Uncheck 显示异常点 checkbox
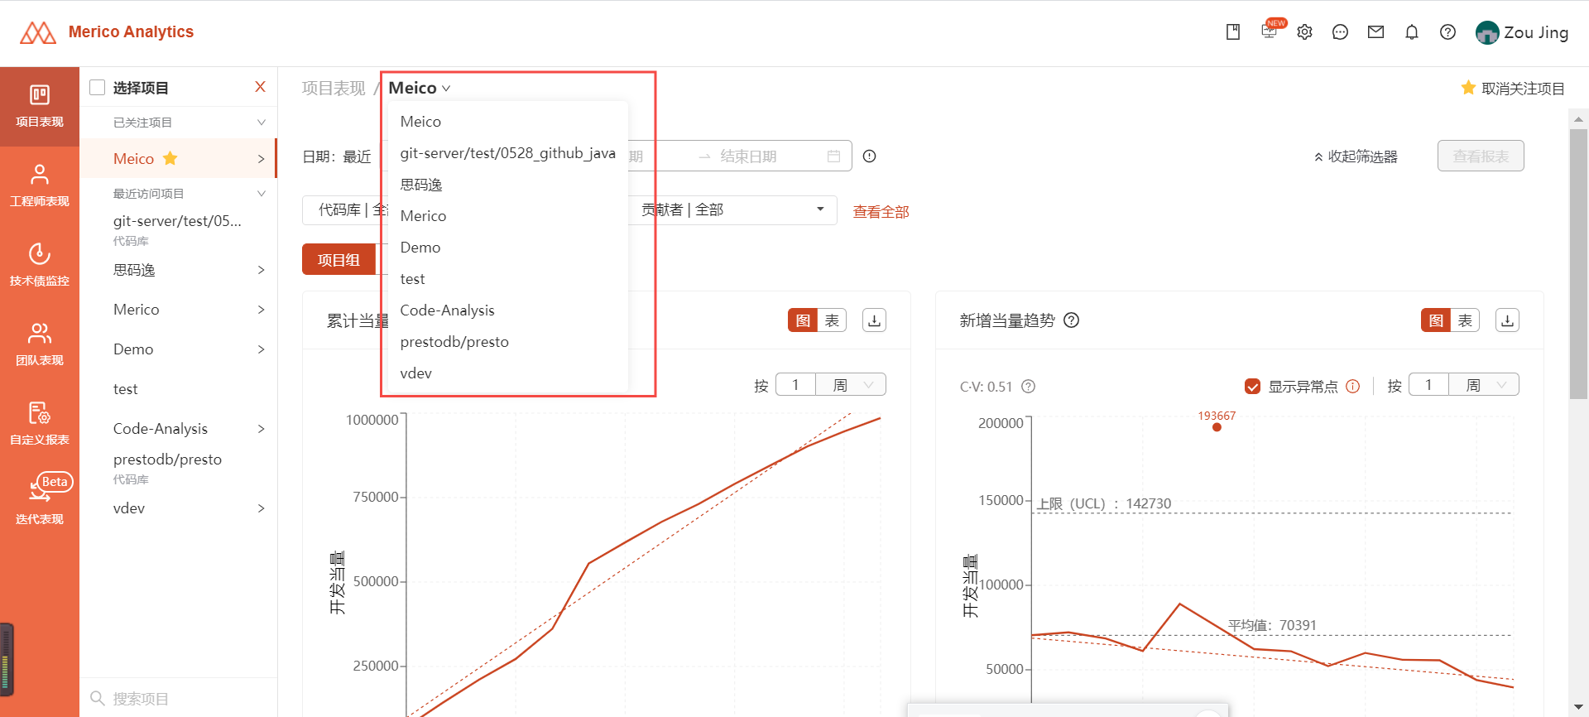This screenshot has width=1589, height=717. coord(1252,387)
